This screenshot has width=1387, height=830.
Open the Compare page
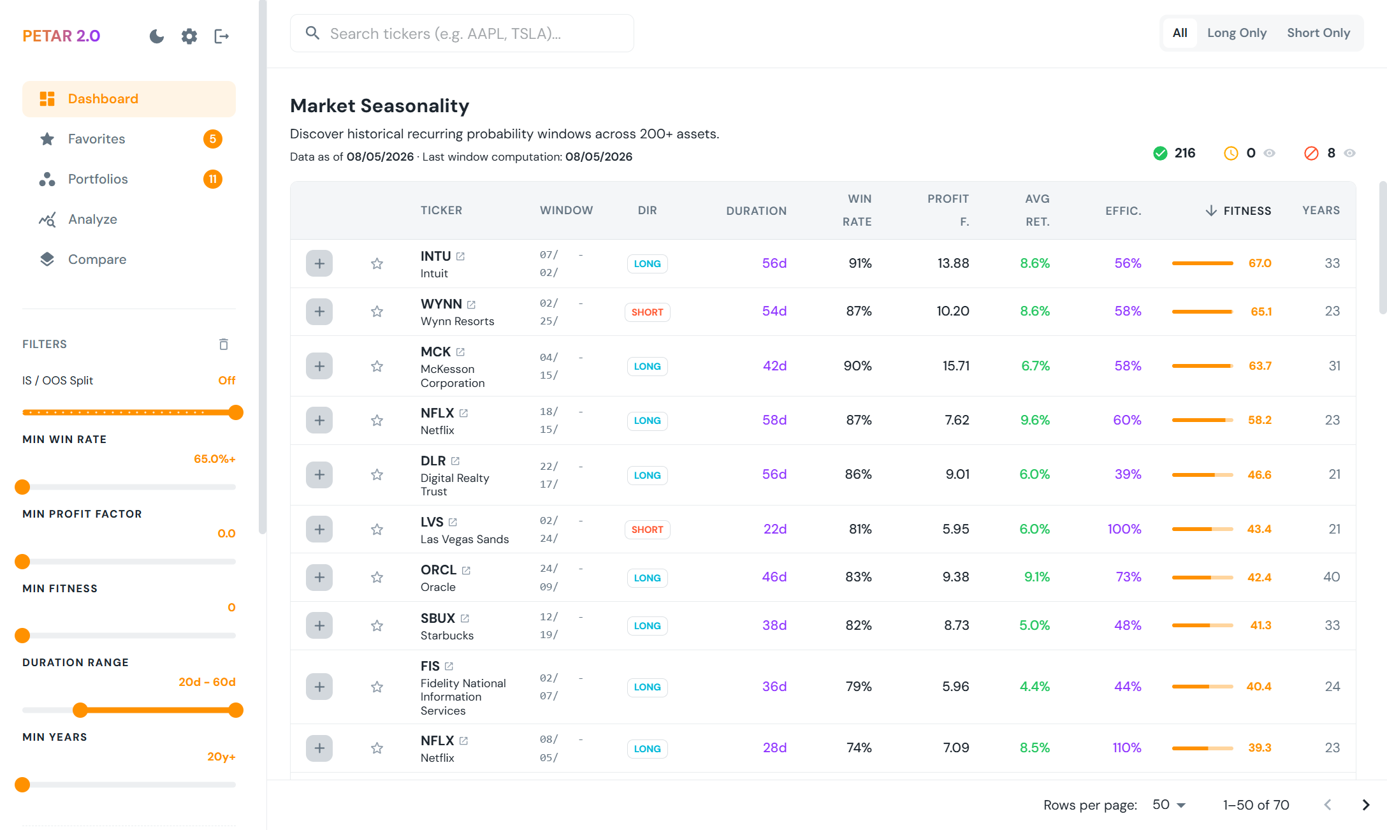click(x=129, y=259)
